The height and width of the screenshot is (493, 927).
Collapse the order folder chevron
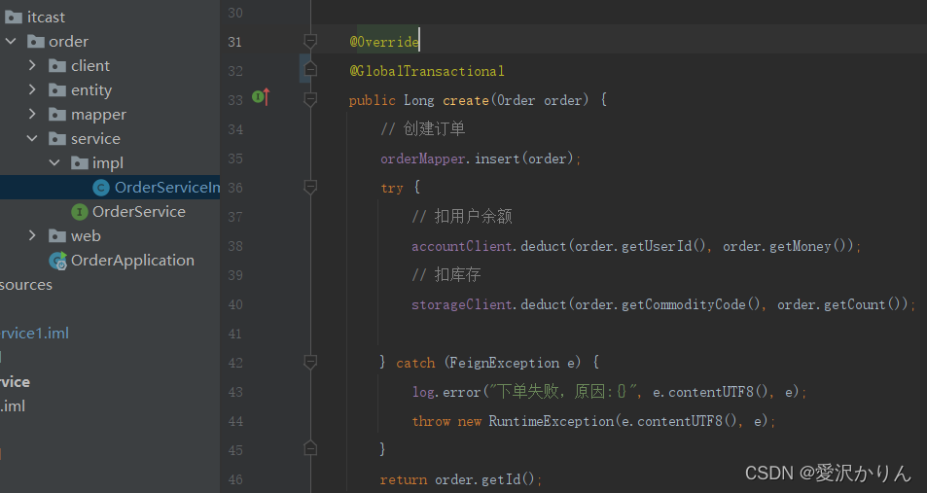[x=11, y=42]
